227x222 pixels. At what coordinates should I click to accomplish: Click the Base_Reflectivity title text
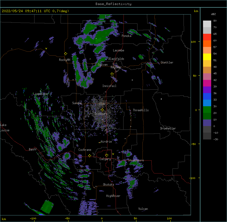point(113,4)
